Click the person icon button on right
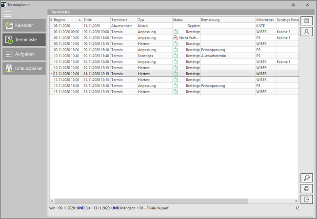 (307, 32)
